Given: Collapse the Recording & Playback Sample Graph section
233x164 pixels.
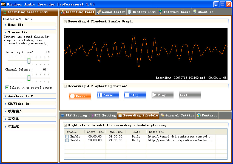Looking at the screenshot, I should pos(65,22).
